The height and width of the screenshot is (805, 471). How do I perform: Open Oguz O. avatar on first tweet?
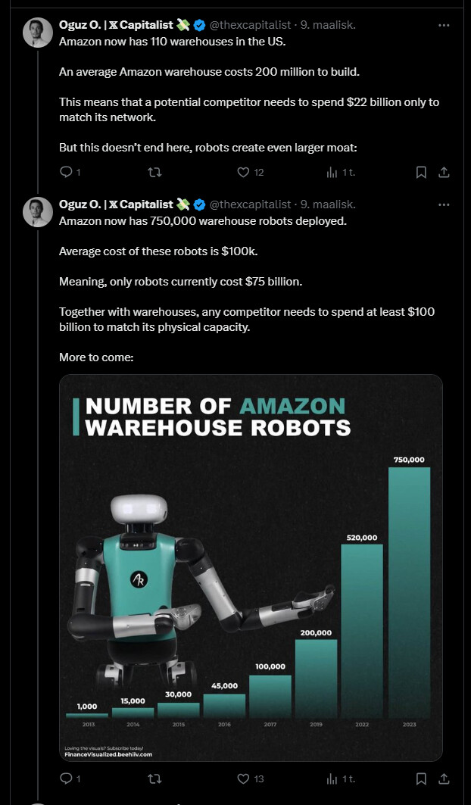tap(38, 33)
